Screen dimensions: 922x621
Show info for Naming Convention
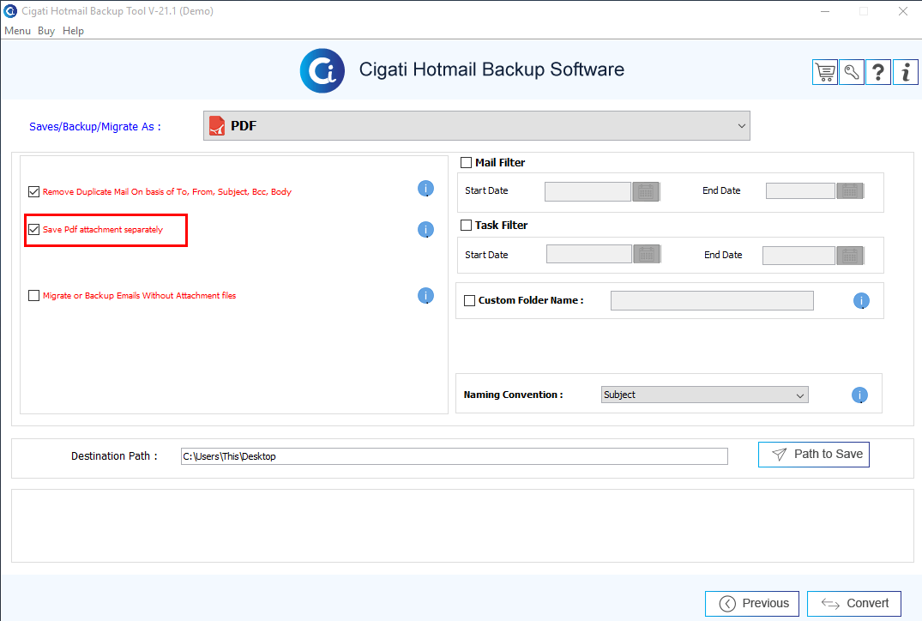coord(859,395)
